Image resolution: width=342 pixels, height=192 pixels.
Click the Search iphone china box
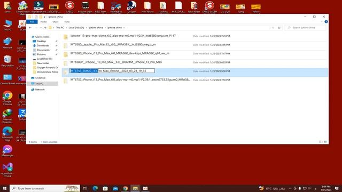tap(305, 28)
